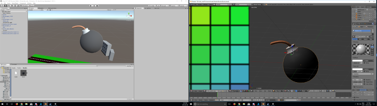Open Unity GameObject menu
Screen dimensions: 377x106
click(15, 3)
